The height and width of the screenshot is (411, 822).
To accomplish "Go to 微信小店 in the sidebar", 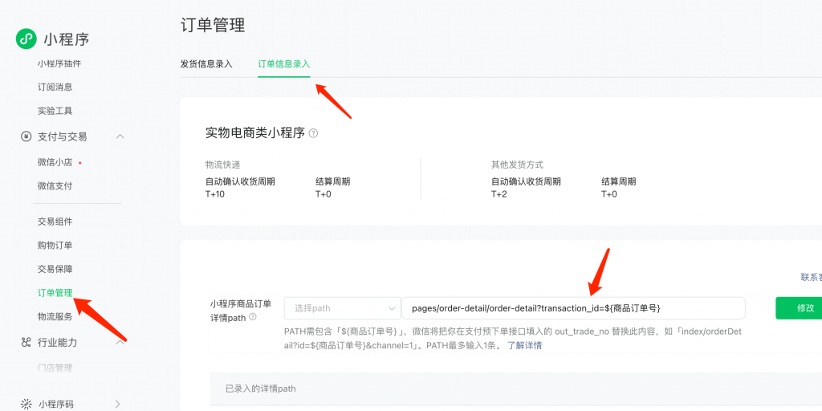I will click(x=55, y=162).
